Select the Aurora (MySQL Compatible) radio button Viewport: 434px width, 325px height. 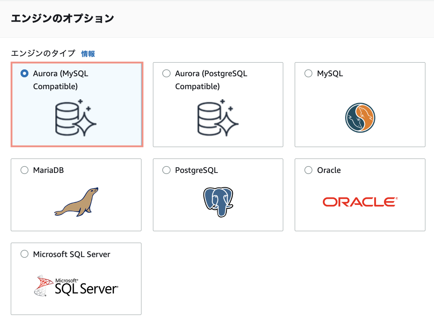point(24,73)
